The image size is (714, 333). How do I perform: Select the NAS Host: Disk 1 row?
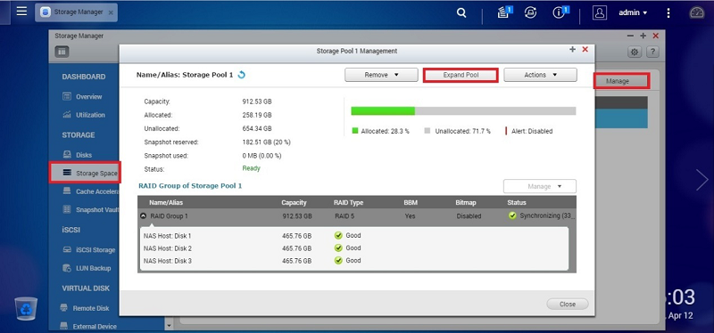(353, 236)
